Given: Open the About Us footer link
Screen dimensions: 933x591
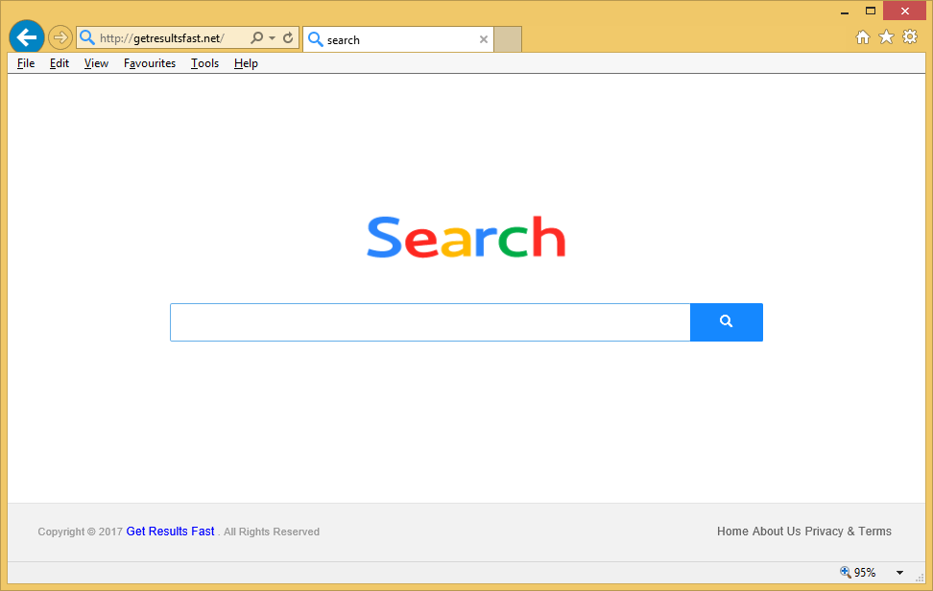Looking at the screenshot, I should (777, 532).
